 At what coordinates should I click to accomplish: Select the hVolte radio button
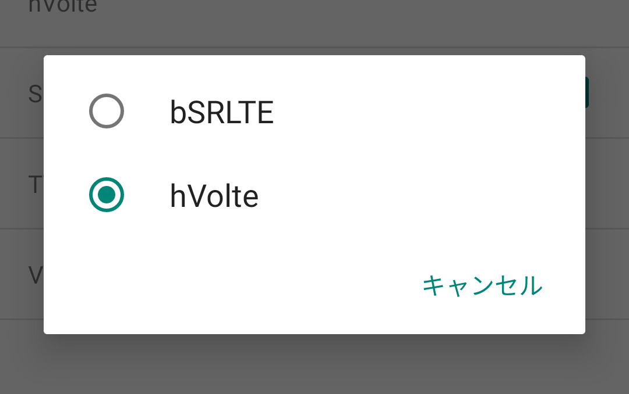107,195
